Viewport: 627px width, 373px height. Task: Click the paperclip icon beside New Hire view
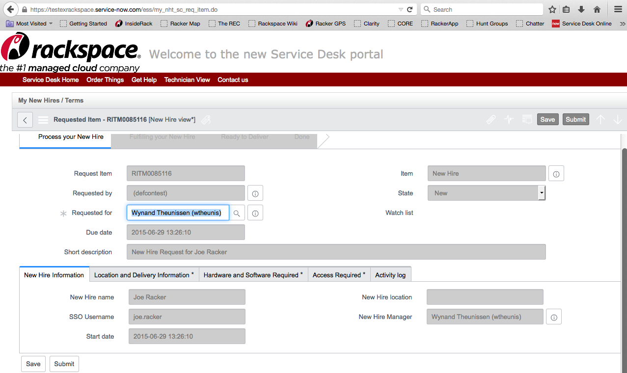point(206,120)
